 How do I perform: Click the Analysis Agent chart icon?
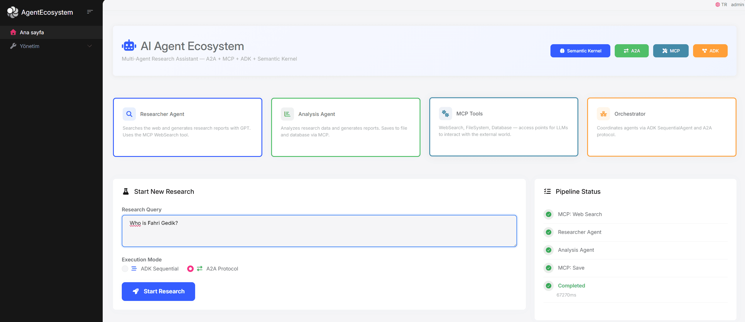tap(287, 114)
